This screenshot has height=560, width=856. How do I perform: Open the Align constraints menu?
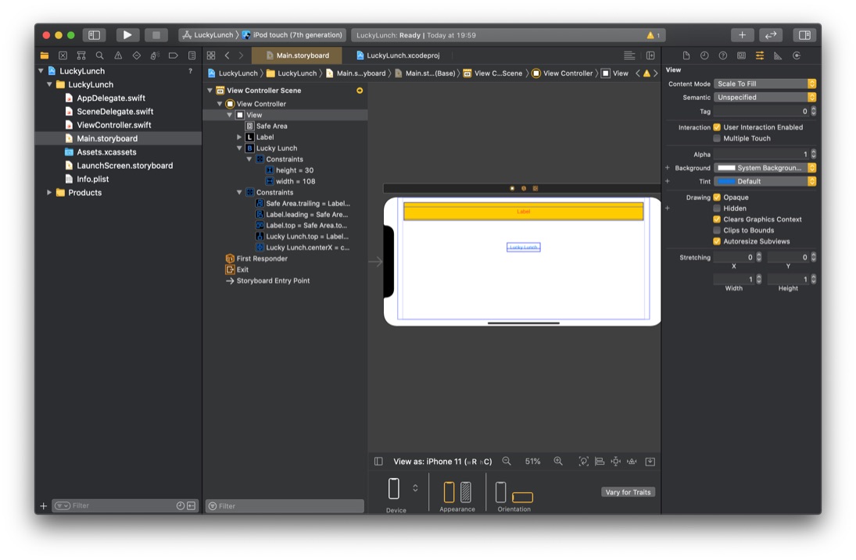(600, 462)
